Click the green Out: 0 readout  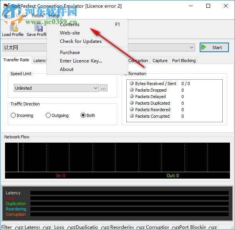point(173,176)
